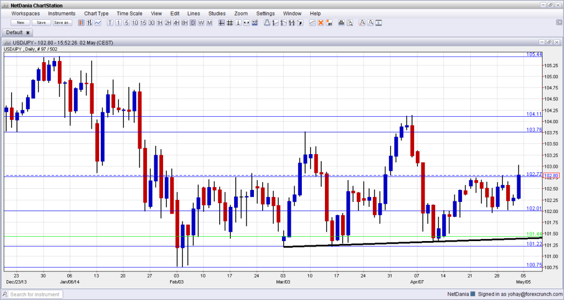Click the volume display icon
The height and width of the screenshot is (300, 564).
[x=255, y=23]
